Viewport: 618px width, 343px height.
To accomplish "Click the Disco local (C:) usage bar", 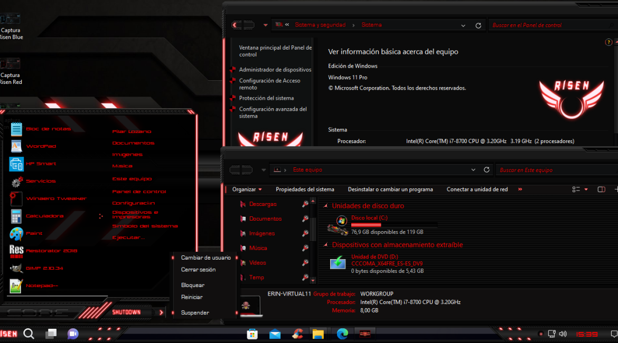I will coord(394,225).
